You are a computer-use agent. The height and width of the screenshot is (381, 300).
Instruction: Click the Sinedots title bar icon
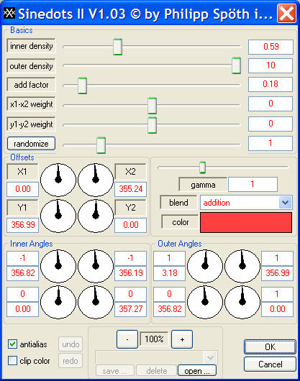[x=9, y=14]
